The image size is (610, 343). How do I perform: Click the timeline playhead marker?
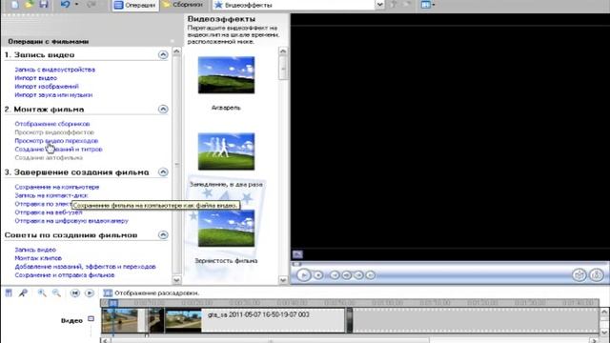click(112, 303)
